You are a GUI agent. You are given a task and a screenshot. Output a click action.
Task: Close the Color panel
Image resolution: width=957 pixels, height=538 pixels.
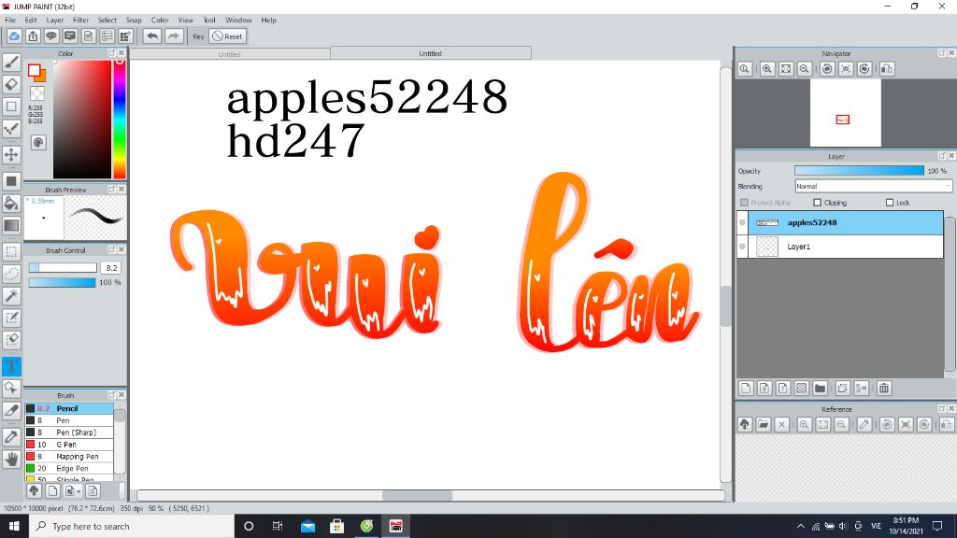[x=121, y=53]
